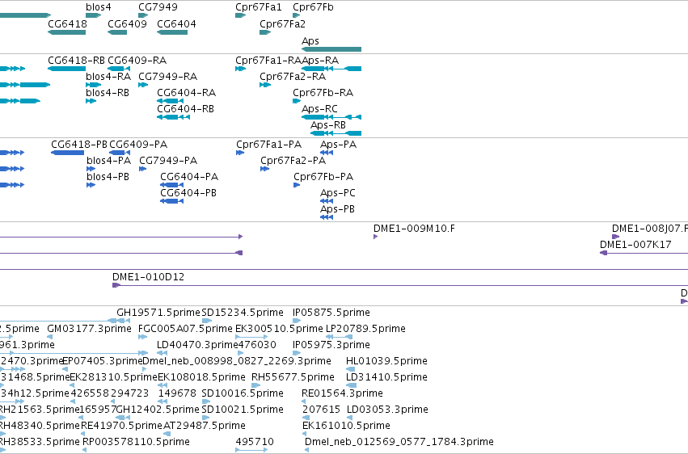Select the Aps-PB protein feature
This screenshot has width=688, height=454.
[327, 217]
